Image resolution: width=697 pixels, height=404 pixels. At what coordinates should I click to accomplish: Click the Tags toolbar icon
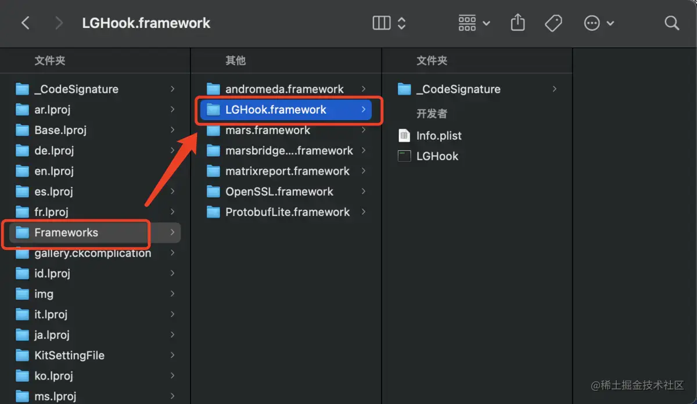[553, 23]
